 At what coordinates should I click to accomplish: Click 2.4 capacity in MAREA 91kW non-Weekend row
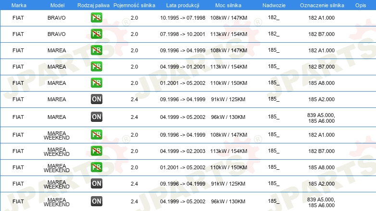point(134,99)
